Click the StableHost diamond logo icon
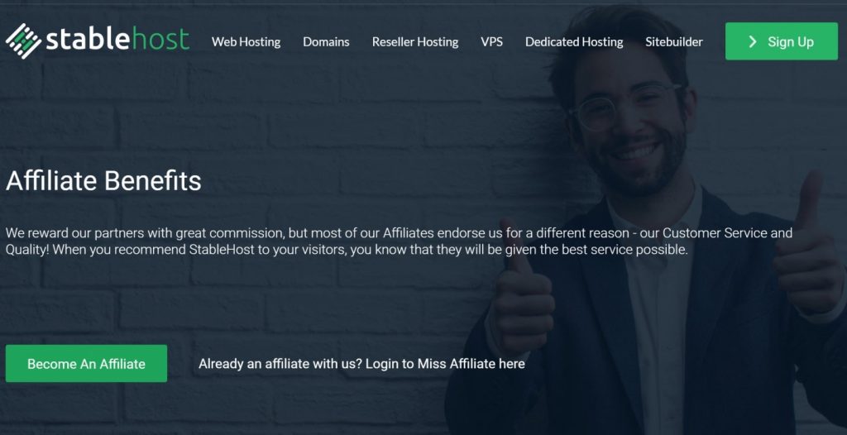The width and height of the screenshot is (847, 435). click(23, 41)
